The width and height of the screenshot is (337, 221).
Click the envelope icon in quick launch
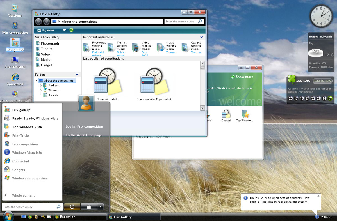[x=49, y=217]
